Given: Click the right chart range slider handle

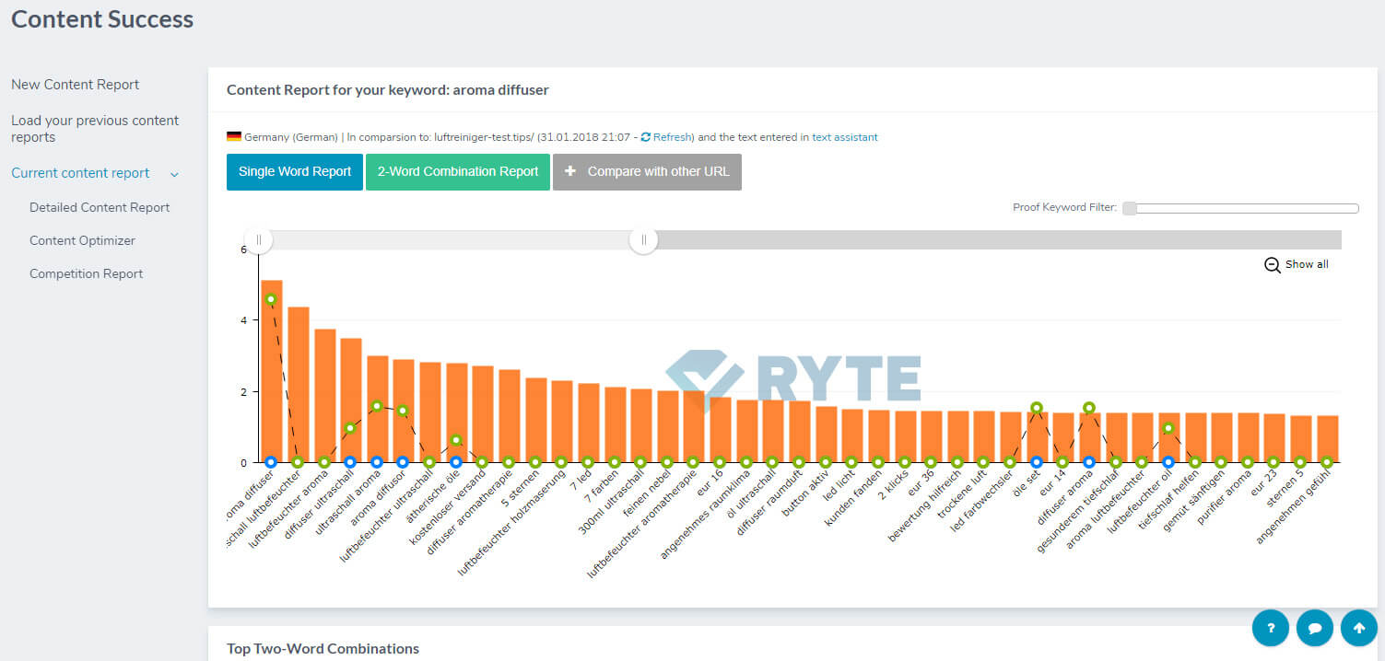Looking at the screenshot, I should click(643, 240).
